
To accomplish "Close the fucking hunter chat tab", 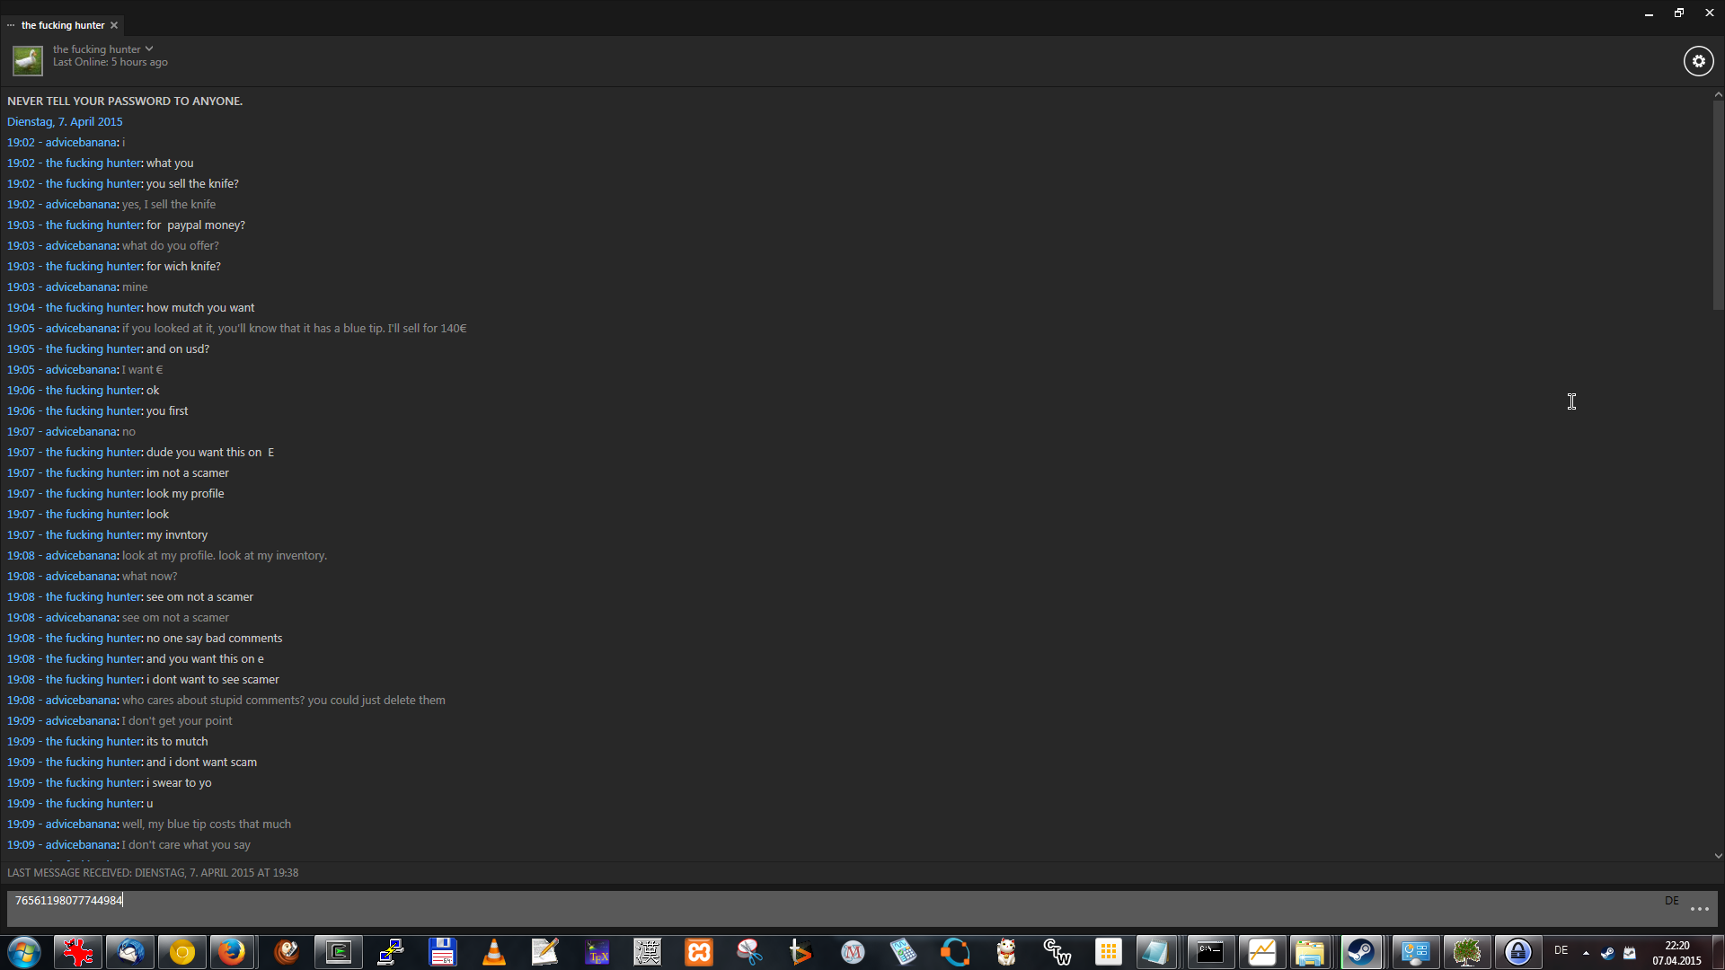I will coord(114,25).
